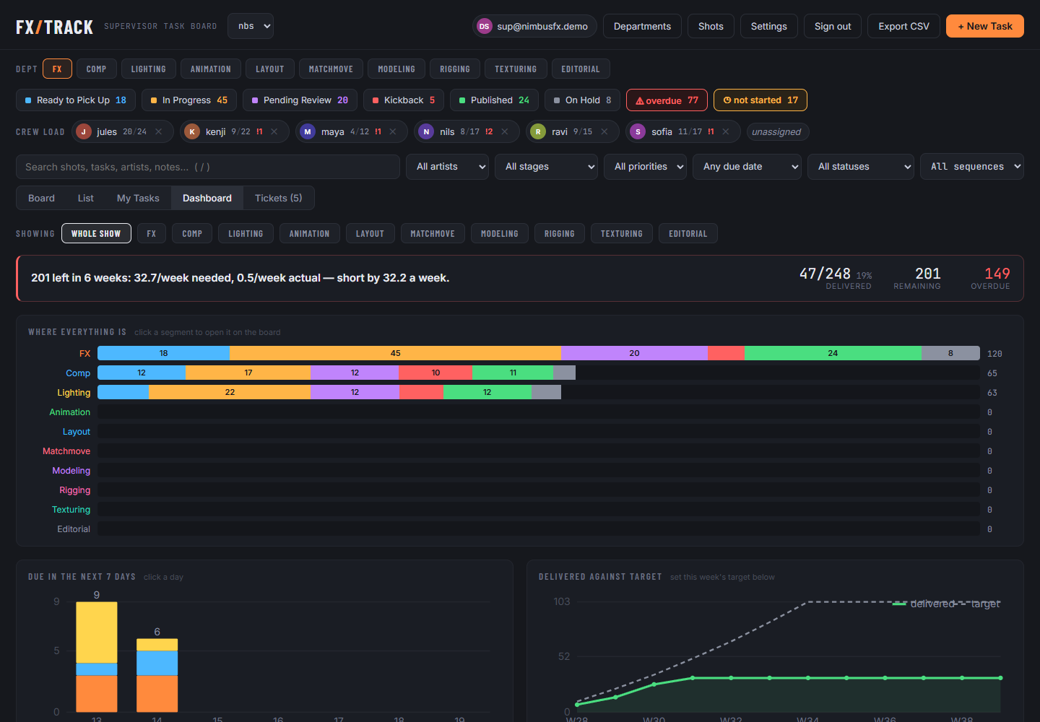The height and width of the screenshot is (722, 1040).
Task: Toggle the On Hold status filter
Action: [582, 100]
